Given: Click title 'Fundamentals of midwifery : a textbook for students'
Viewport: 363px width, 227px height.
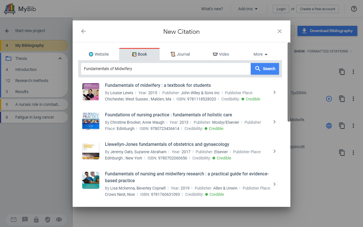Looking at the screenshot, I should 158,85.
